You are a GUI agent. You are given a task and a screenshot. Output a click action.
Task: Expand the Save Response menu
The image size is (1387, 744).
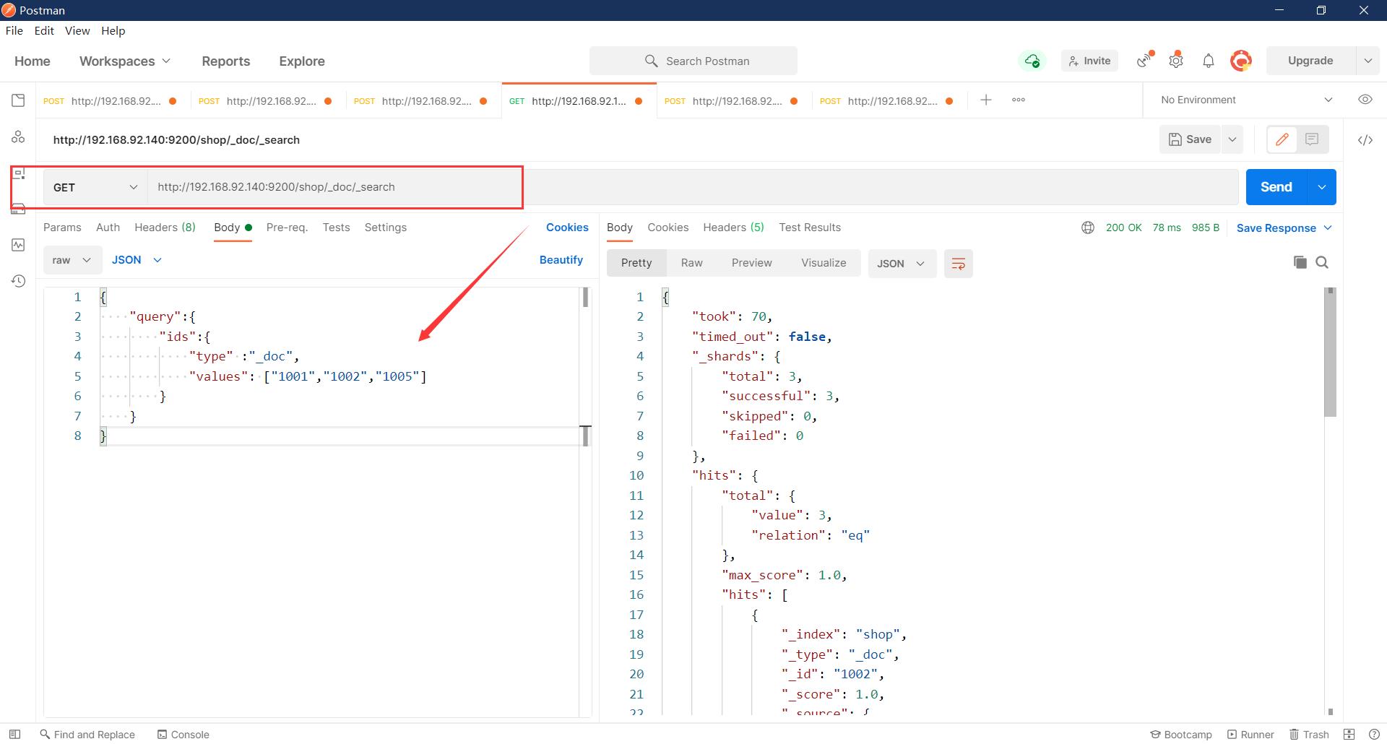(x=1284, y=228)
